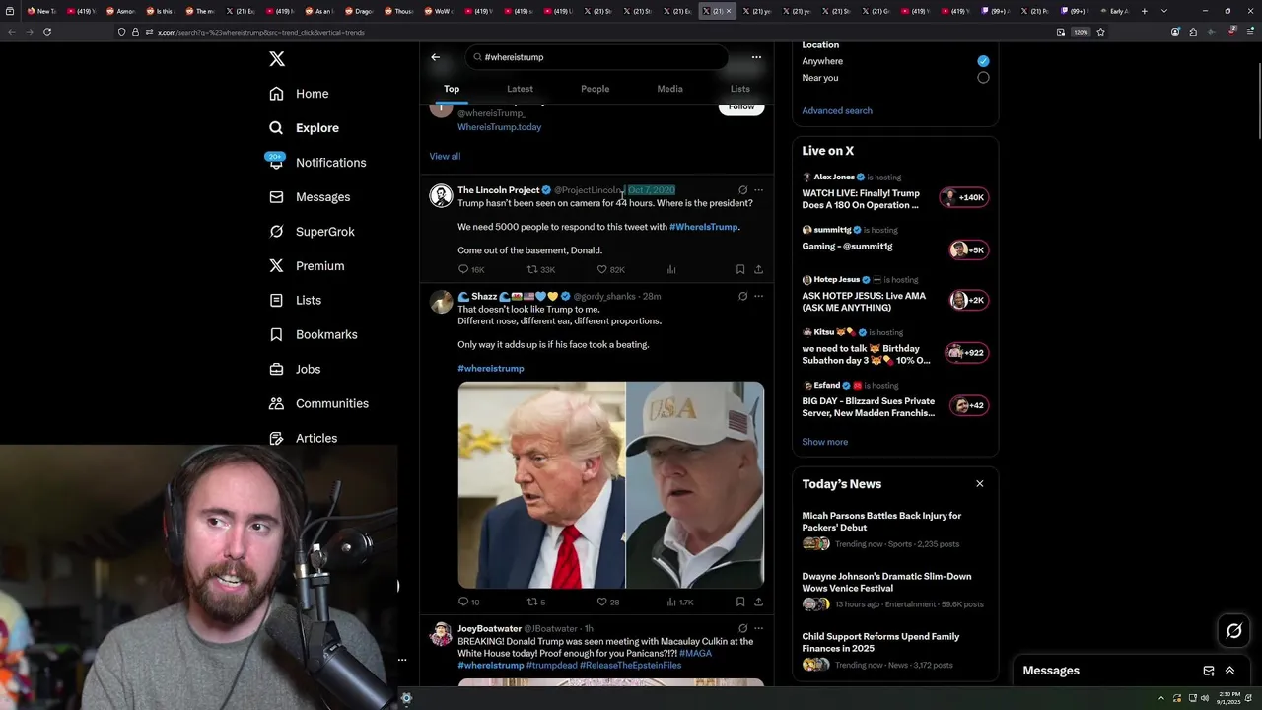This screenshot has height=710, width=1262.
Task: Open the USA cap photo in Shazz's tweet
Action: point(695,485)
